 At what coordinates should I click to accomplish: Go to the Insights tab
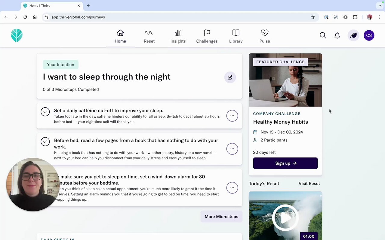[x=178, y=36]
